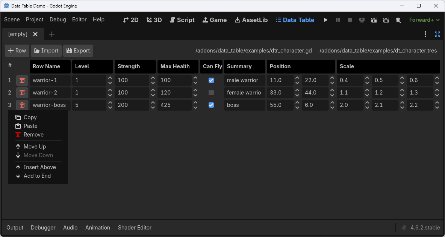The image size is (445, 237).
Task: Stop the running project
Action: pos(350,20)
